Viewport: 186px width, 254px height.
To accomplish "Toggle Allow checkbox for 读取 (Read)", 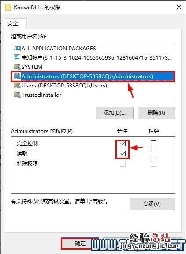I will pos(123,153).
